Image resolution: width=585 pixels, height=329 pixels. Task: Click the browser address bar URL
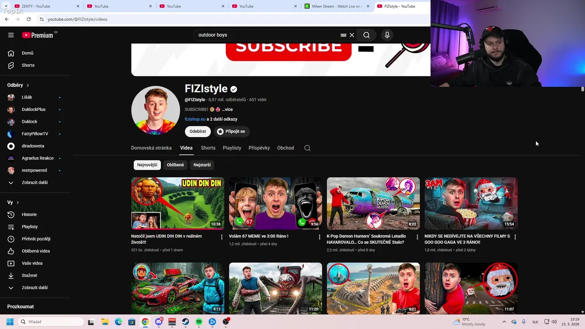click(78, 19)
